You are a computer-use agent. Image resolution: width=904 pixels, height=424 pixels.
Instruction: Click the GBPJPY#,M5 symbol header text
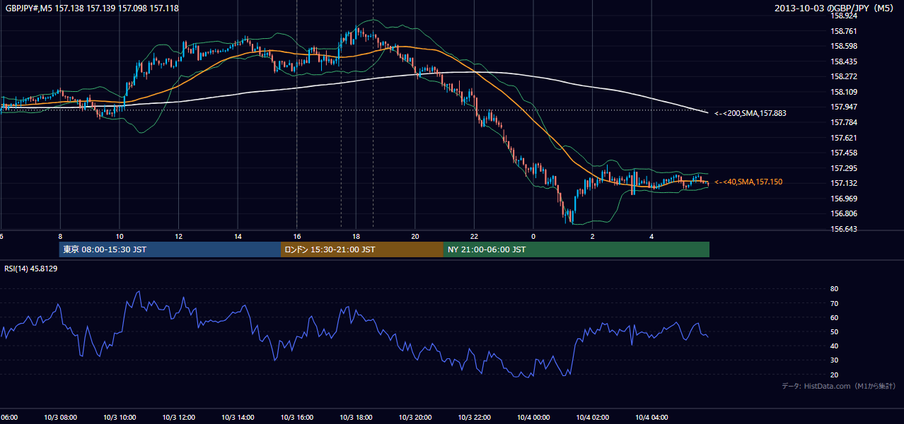click(92, 8)
